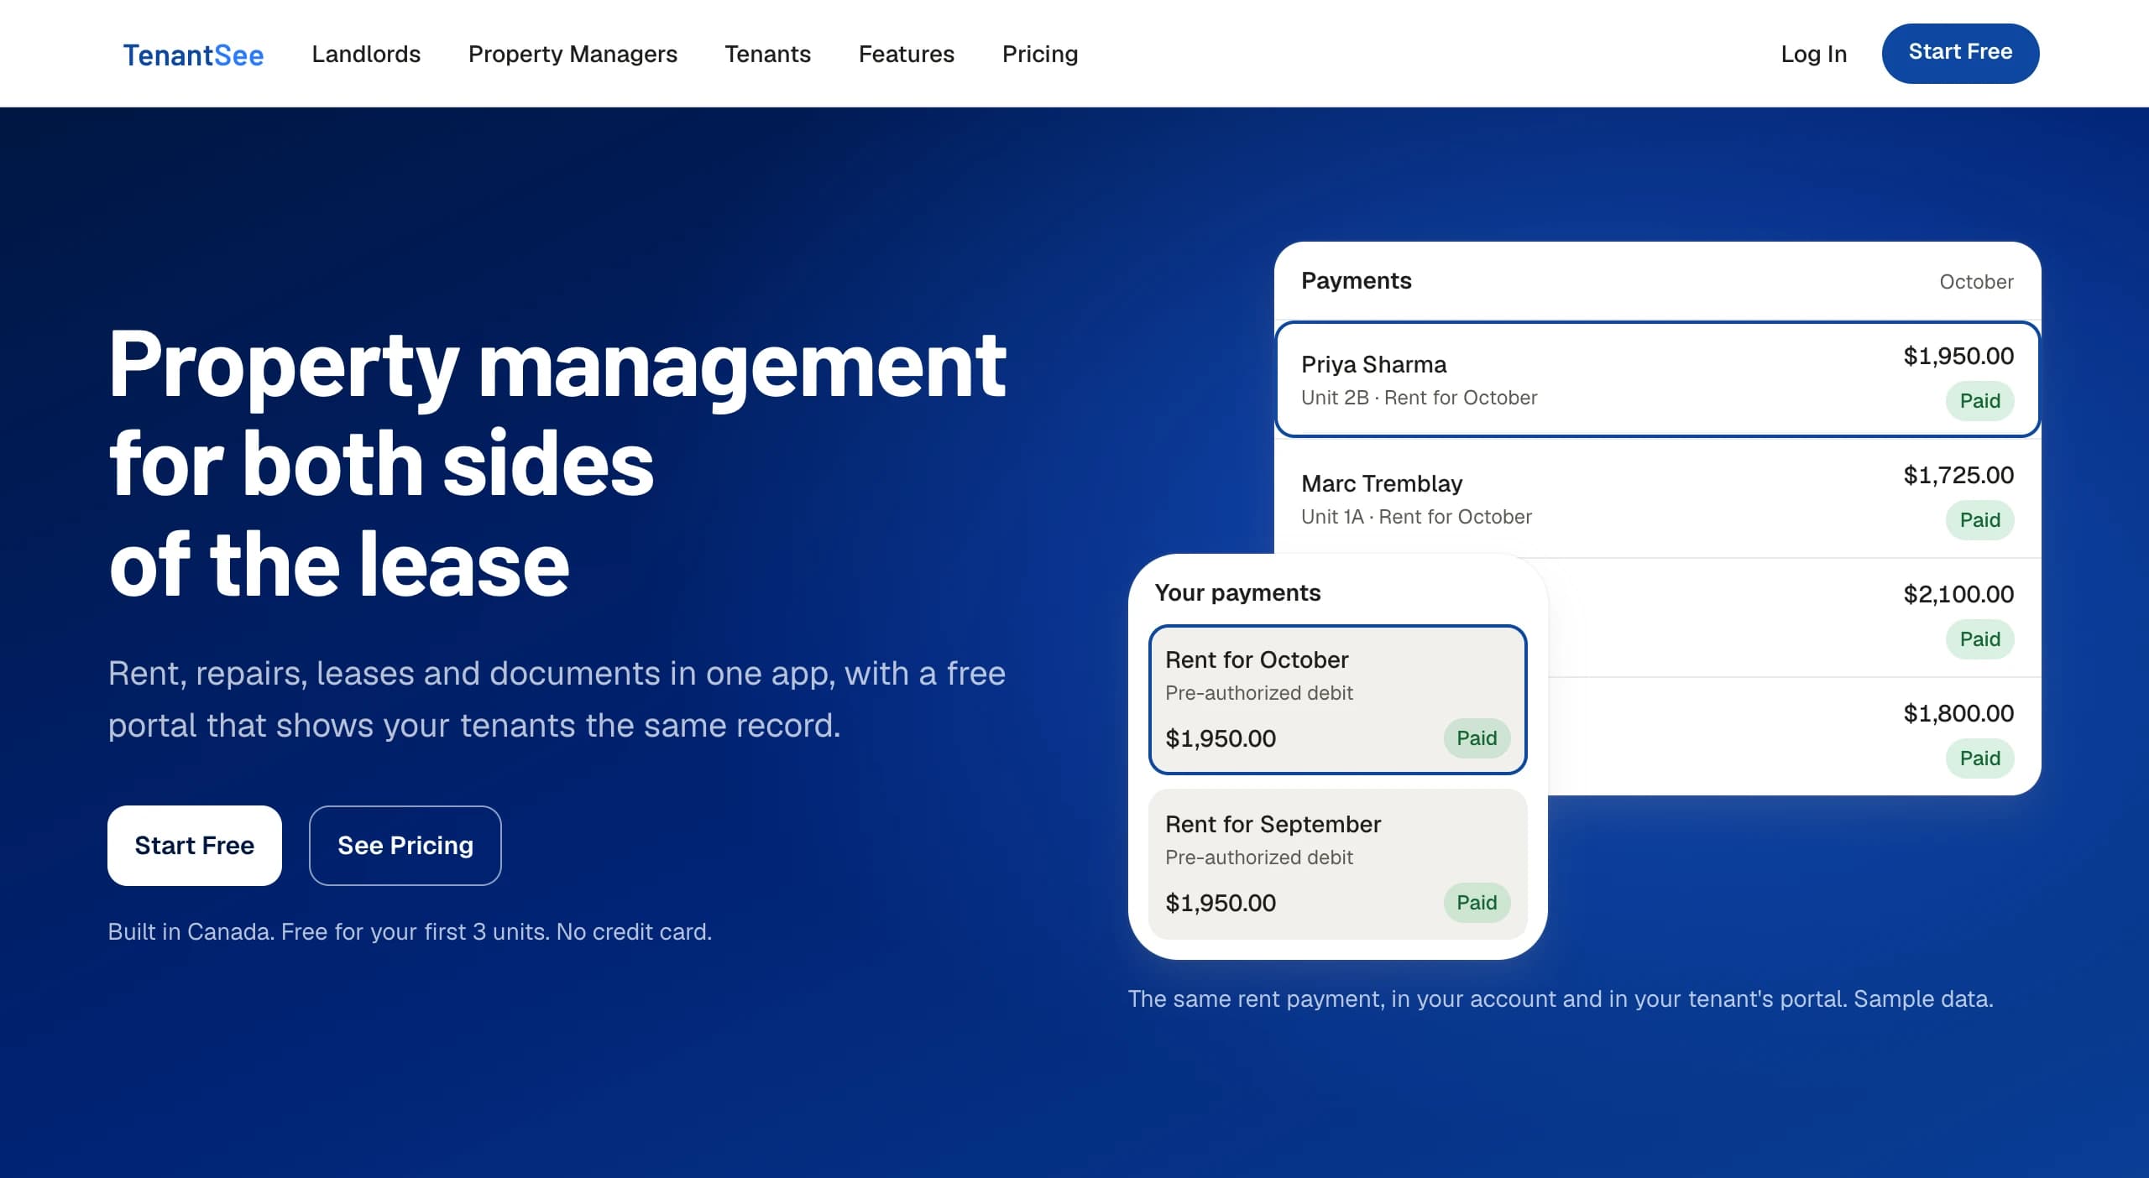Viewport: 2149px width, 1178px height.
Task: Click the Your payments heading
Action: (x=1237, y=592)
